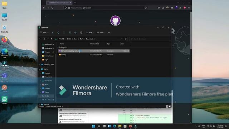Open Microsoft Edge desktop shortcut

pyautogui.click(x=4, y=53)
